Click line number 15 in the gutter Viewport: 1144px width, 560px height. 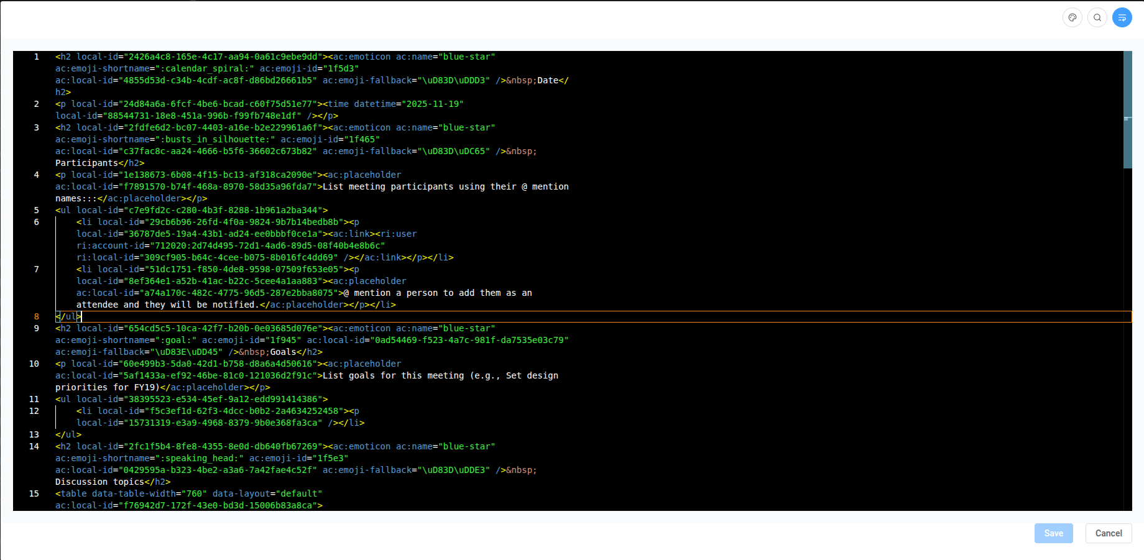[x=34, y=493]
